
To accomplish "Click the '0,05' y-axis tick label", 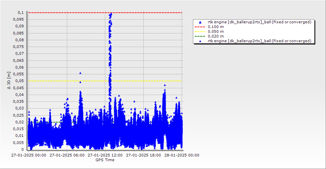I will pyautogui.click(x=20, y=81).
